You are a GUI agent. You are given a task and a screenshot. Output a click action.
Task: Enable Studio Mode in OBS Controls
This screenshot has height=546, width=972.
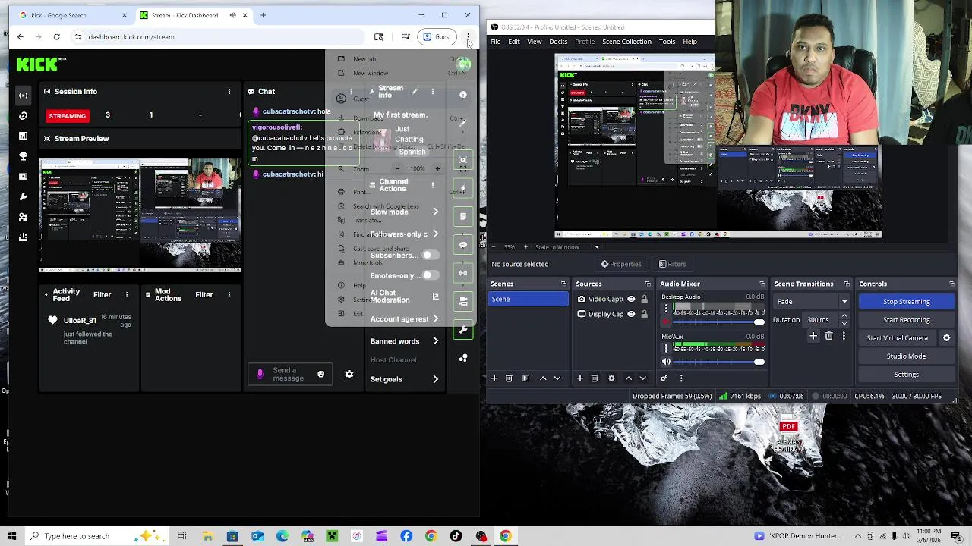[x=906, y=356]
